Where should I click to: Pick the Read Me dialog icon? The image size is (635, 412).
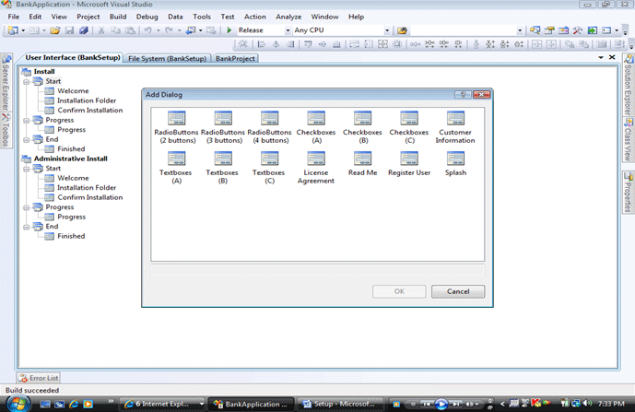click(362, 159)
